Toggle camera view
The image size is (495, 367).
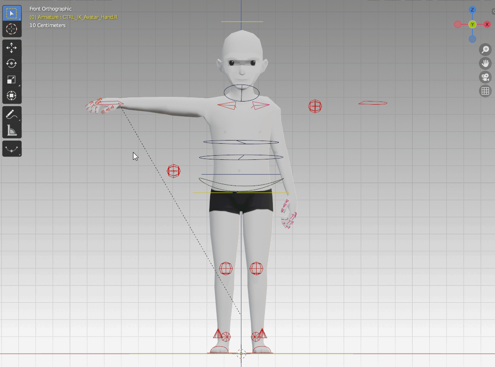[485, 77]
